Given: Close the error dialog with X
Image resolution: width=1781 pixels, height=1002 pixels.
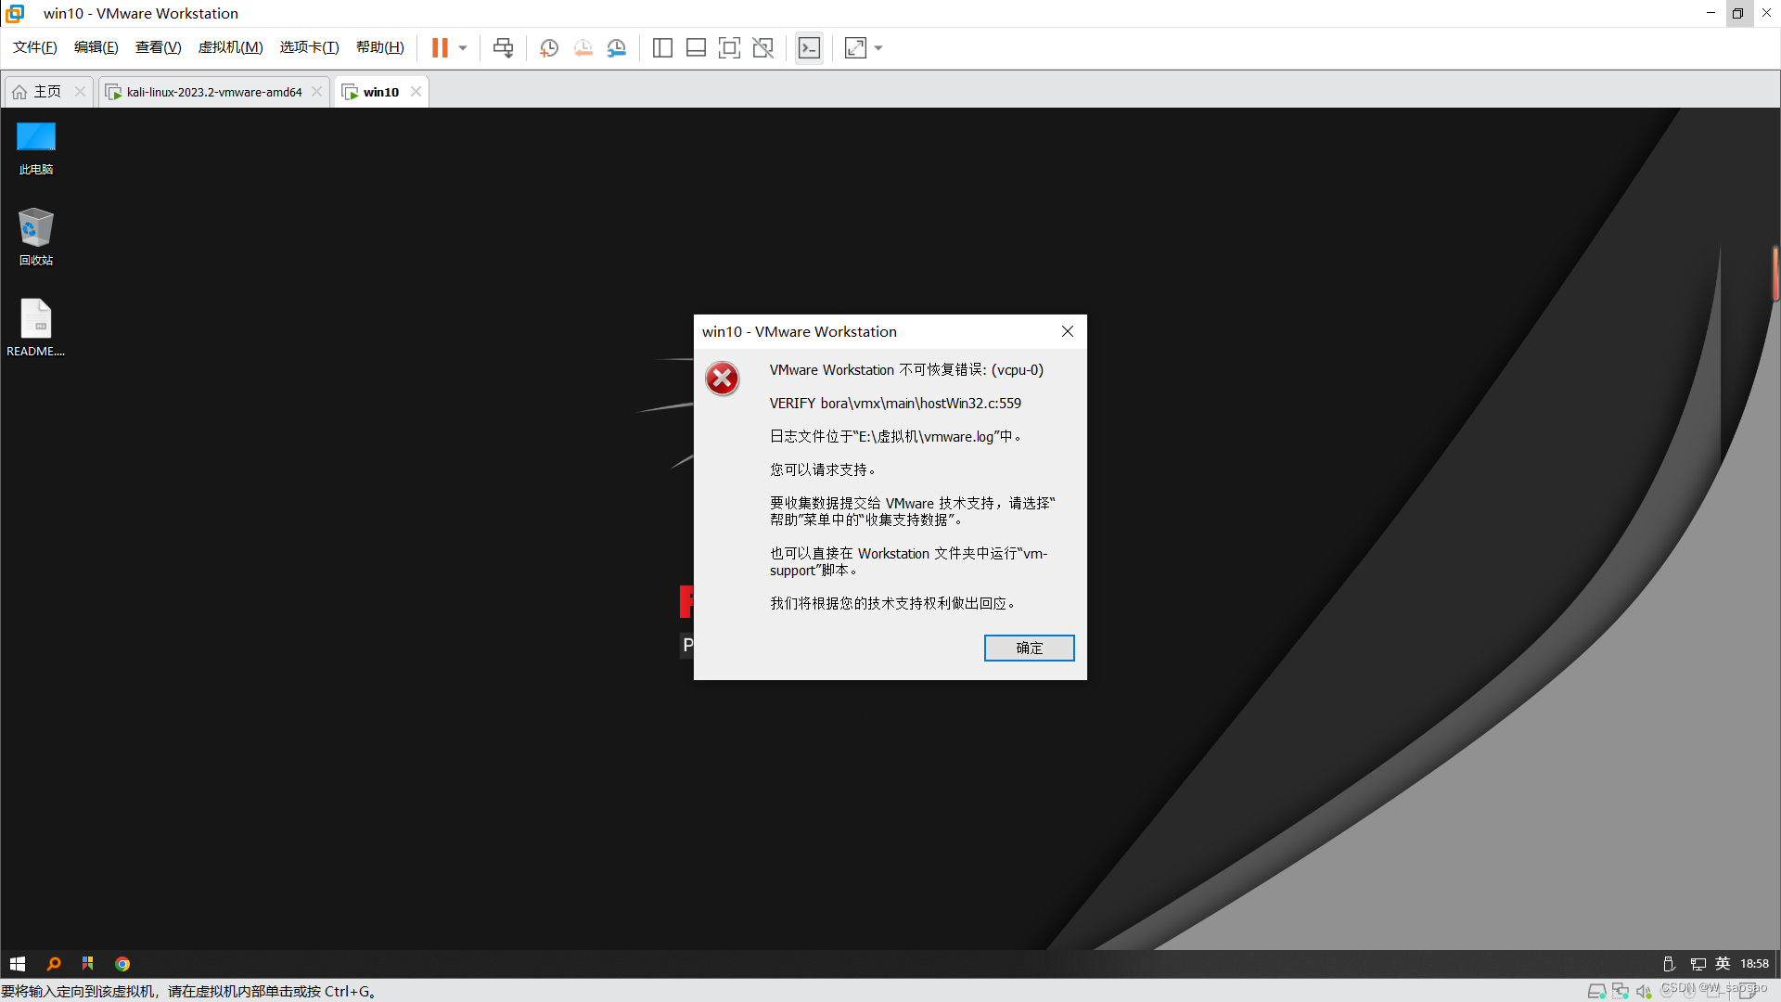Looking at the screenshot, I should (x=1068, y=331).
